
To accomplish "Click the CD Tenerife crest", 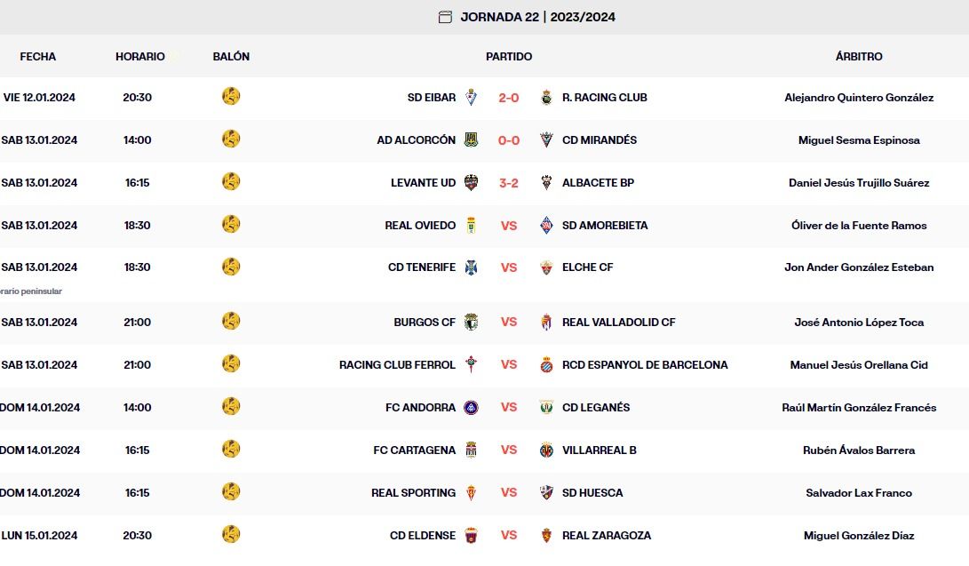I will [x=472, y=267].
